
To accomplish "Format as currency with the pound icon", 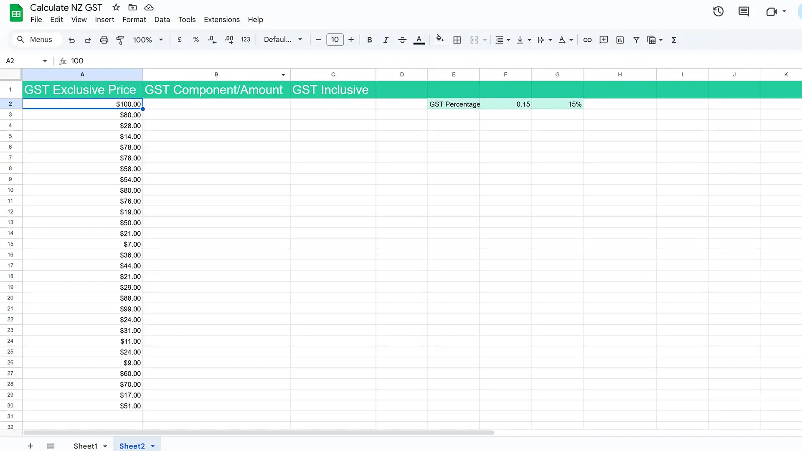I will [180, 40].
